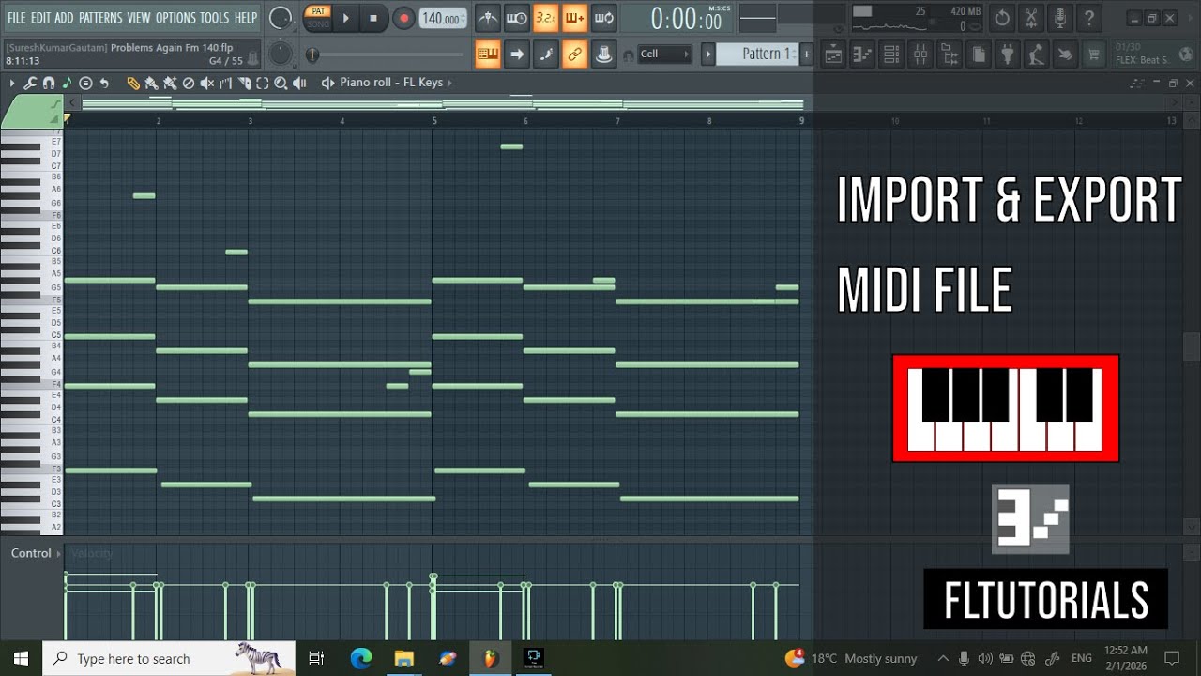The width and height of the screenshot is (1201, 676).
Task: Switch playback to SONG mode
Action: [x=318, y=24]
